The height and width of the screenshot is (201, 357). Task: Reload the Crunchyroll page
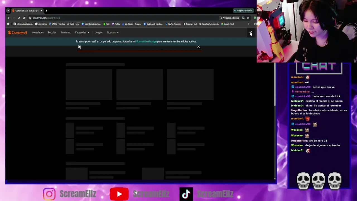(19, 18)
